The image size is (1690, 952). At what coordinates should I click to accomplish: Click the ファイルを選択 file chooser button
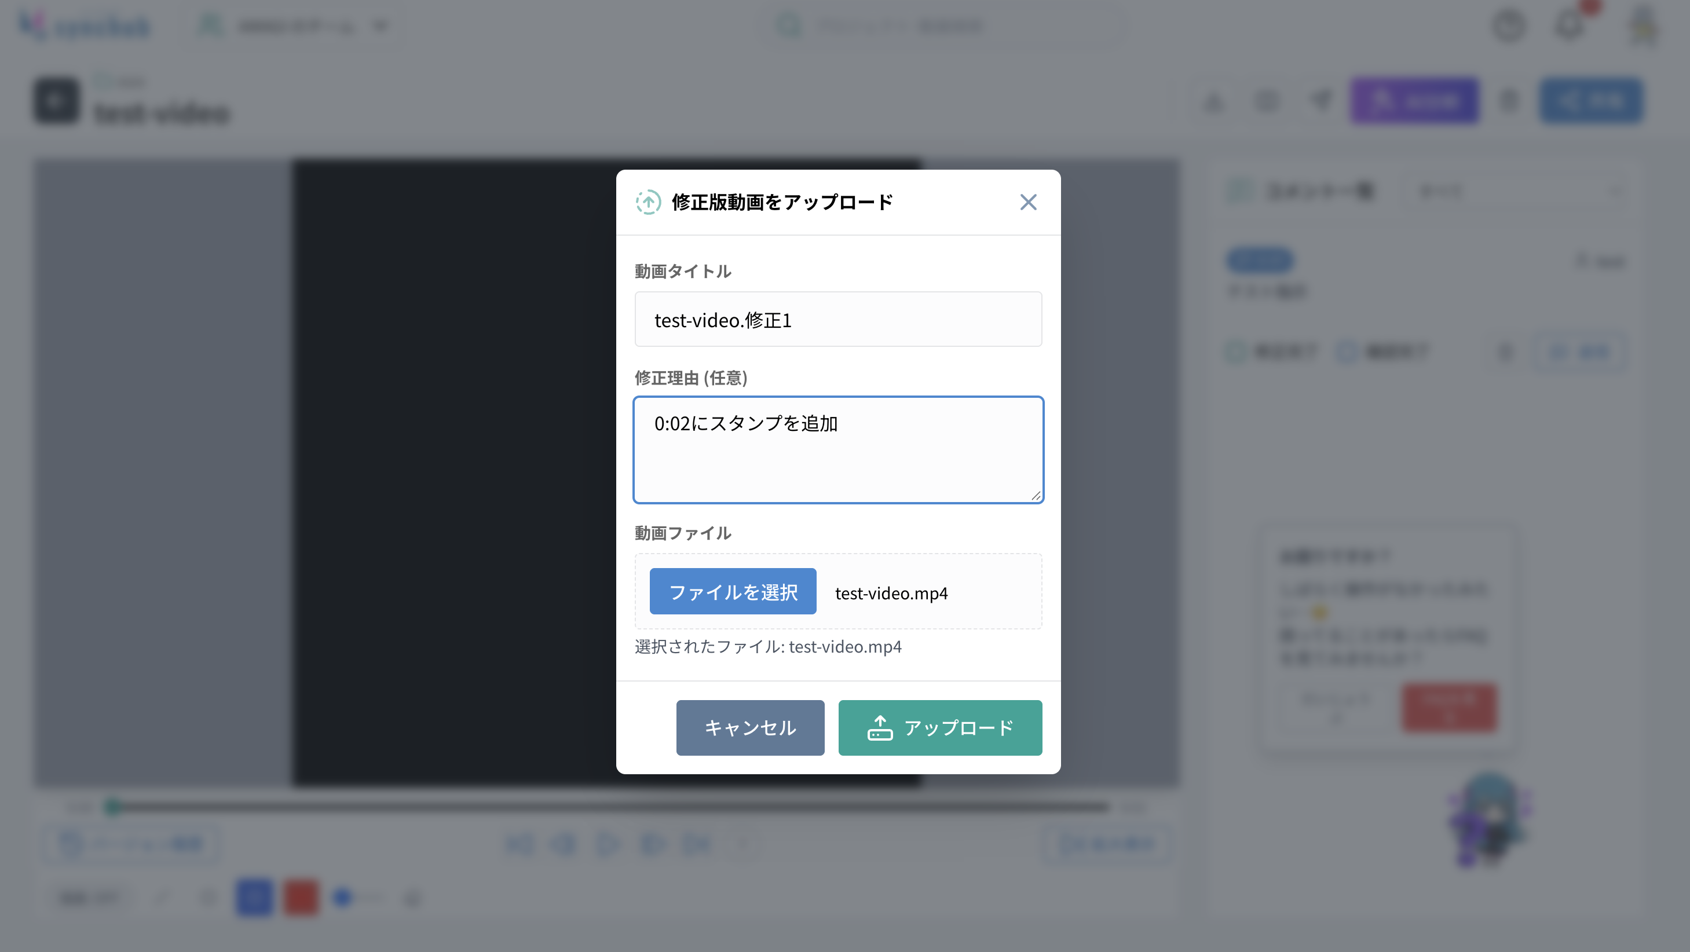(x=733, y=592)
